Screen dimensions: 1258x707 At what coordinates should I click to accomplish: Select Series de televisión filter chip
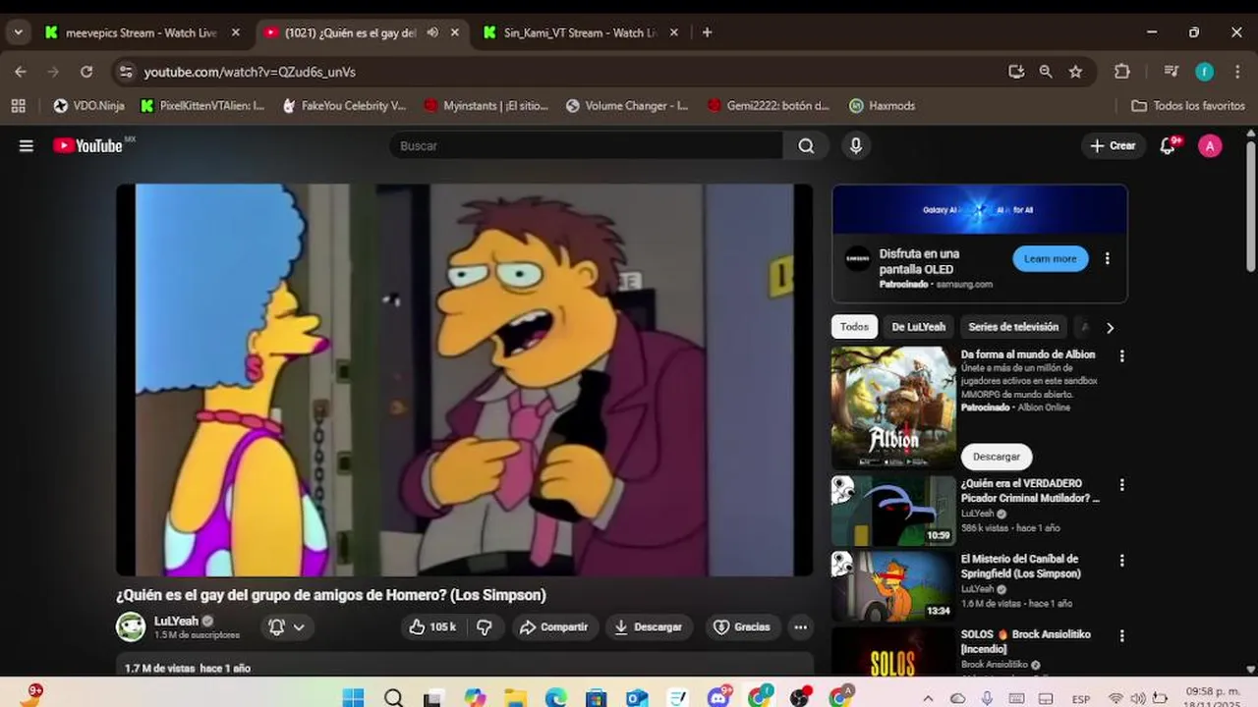pyautogui.click(x=1013, y=327)
